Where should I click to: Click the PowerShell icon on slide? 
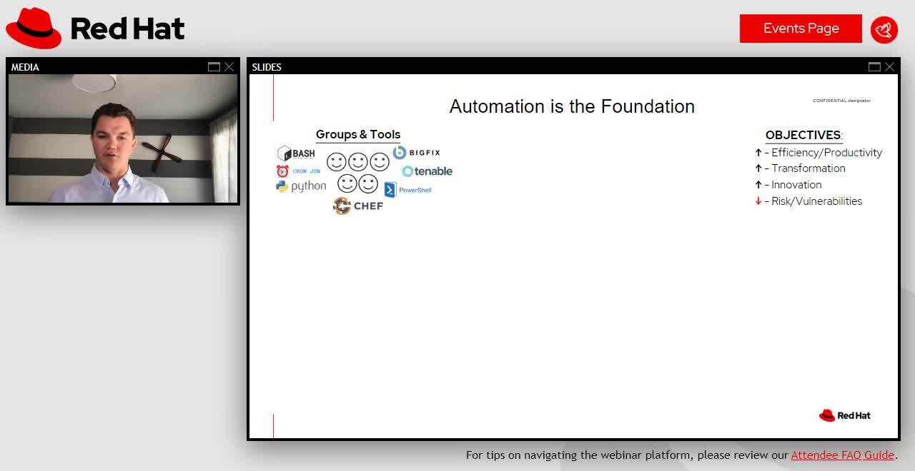[390, 190]
